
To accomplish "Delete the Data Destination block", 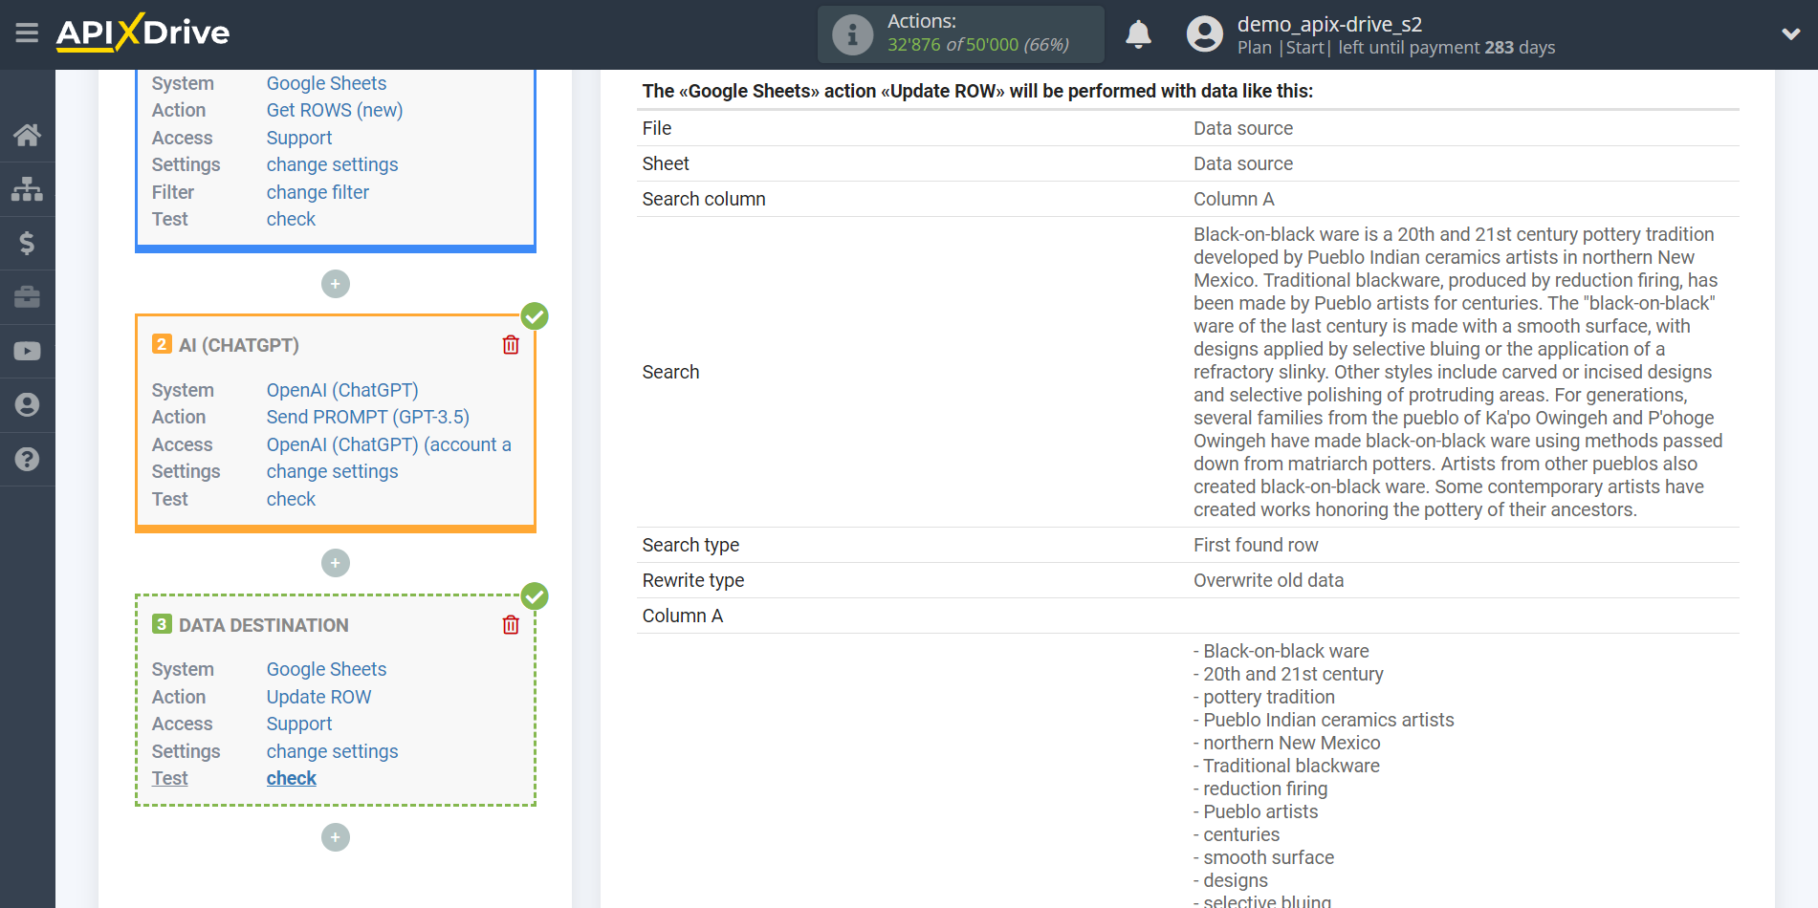I will pos(511,625).
